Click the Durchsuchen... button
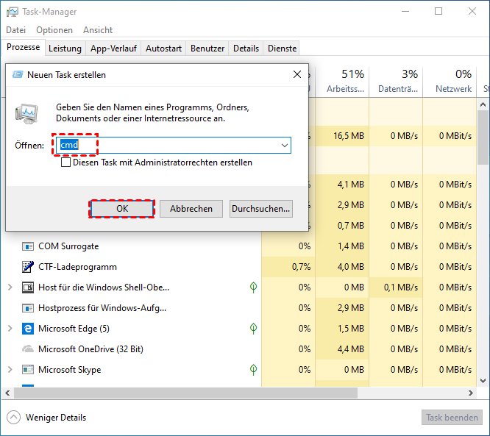This screenshot has height=436, width=490. (x=261, y=209)
